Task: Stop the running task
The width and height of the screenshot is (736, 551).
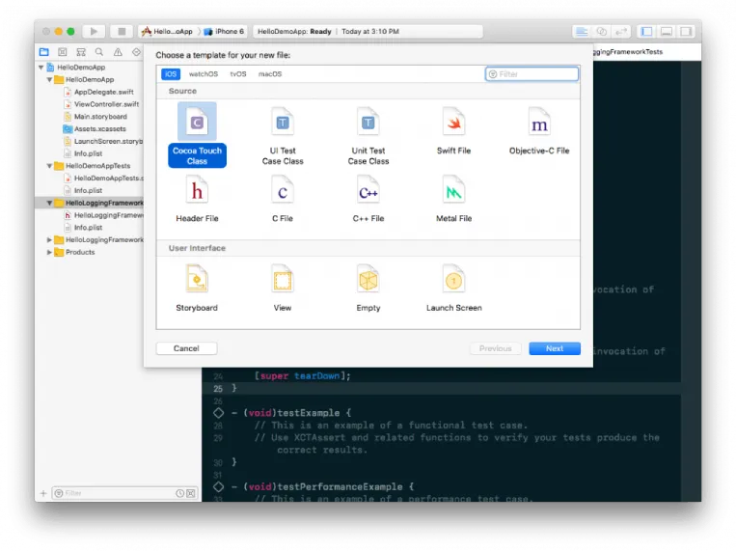Action: (122, 32)
